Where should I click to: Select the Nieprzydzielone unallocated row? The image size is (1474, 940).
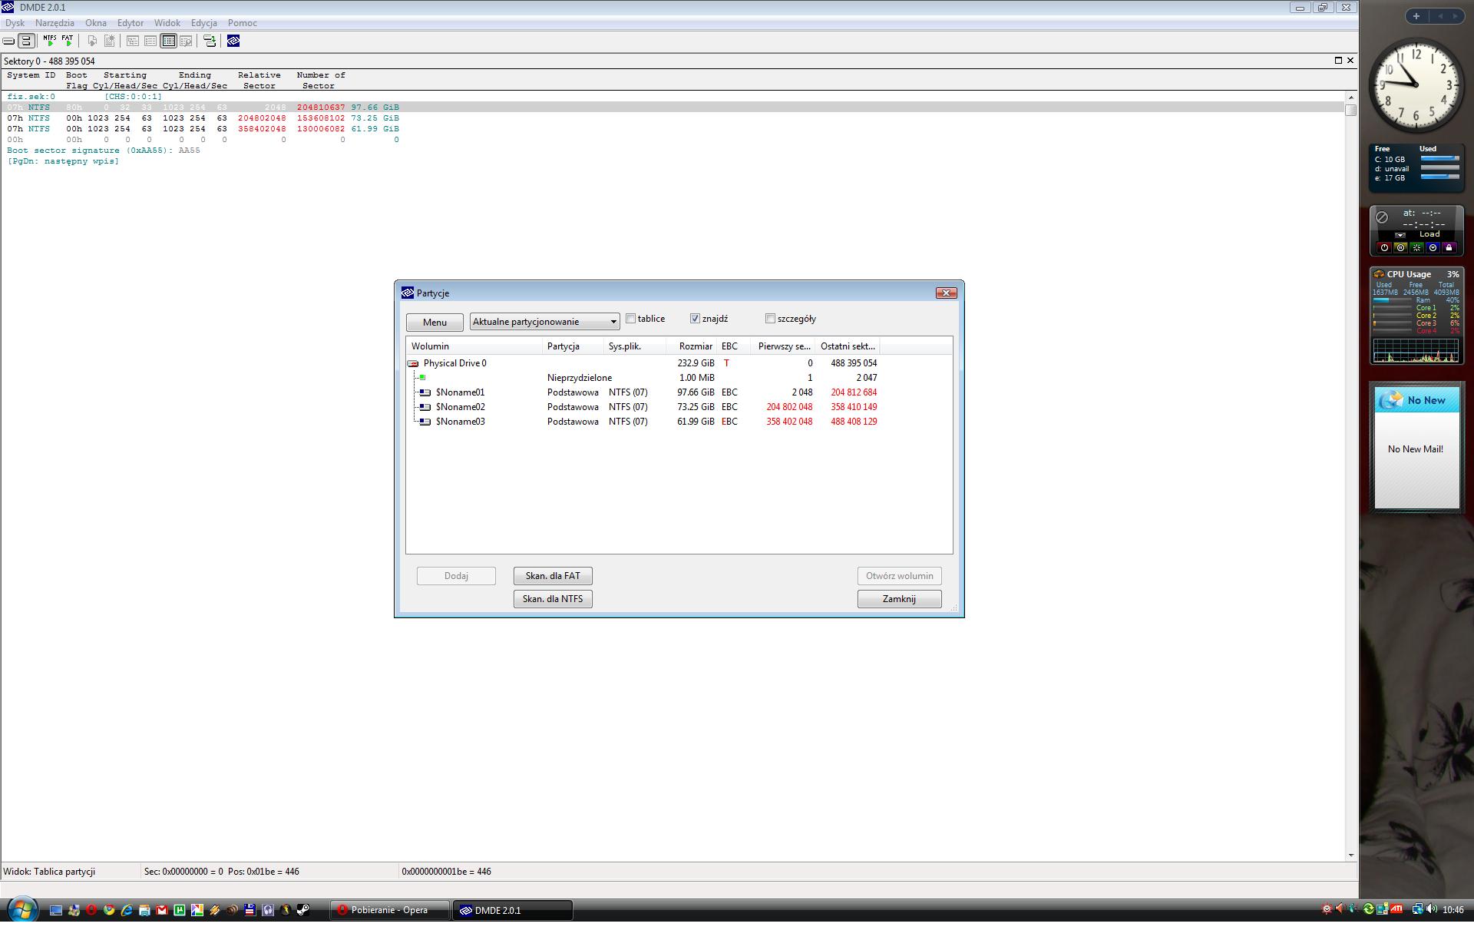click(679, 378)
